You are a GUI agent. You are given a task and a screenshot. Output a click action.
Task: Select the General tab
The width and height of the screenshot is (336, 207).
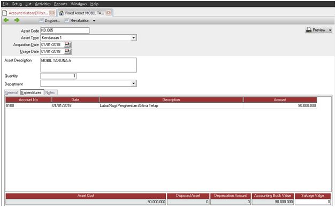coord(12,93)
